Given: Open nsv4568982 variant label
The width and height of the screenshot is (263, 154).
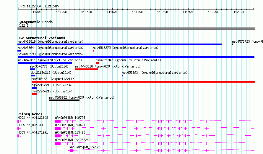Looking at the screenshot, I should [82, 97].
